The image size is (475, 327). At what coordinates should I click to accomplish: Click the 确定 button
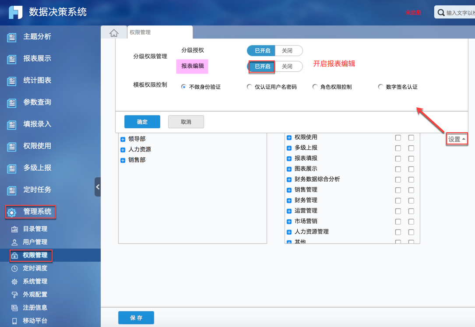click(x=142, y=122)
